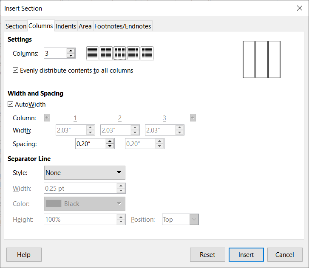Expand the Position dropdown showing Top
Viewport: 309px width, 268px height.
tap(180, 219)
